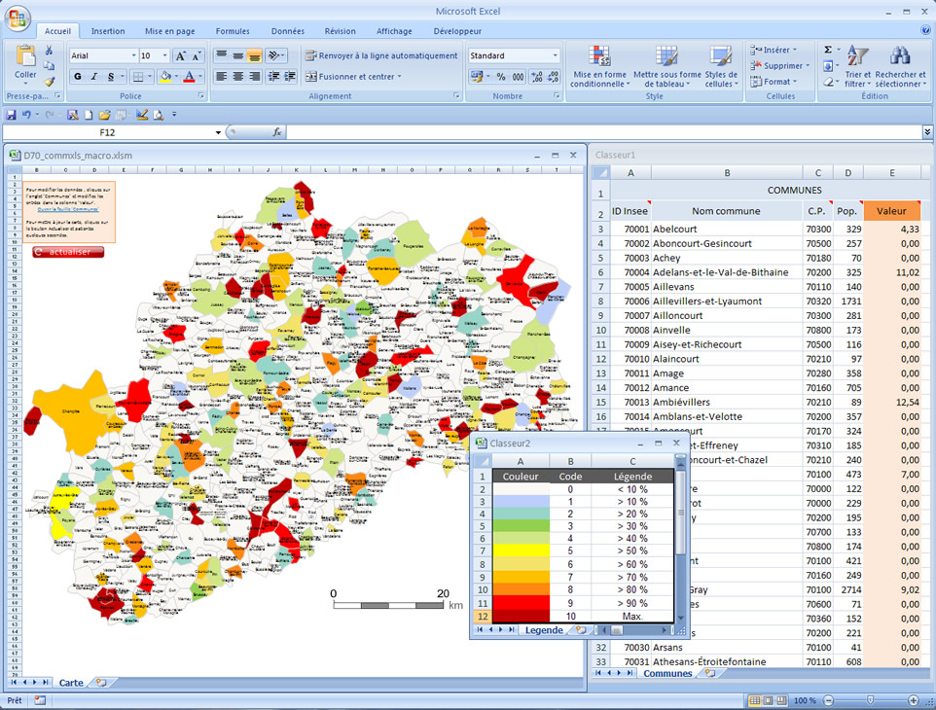Click Fusionner et centrer
This screenshot has width=936, height=710.
(353, 77)
